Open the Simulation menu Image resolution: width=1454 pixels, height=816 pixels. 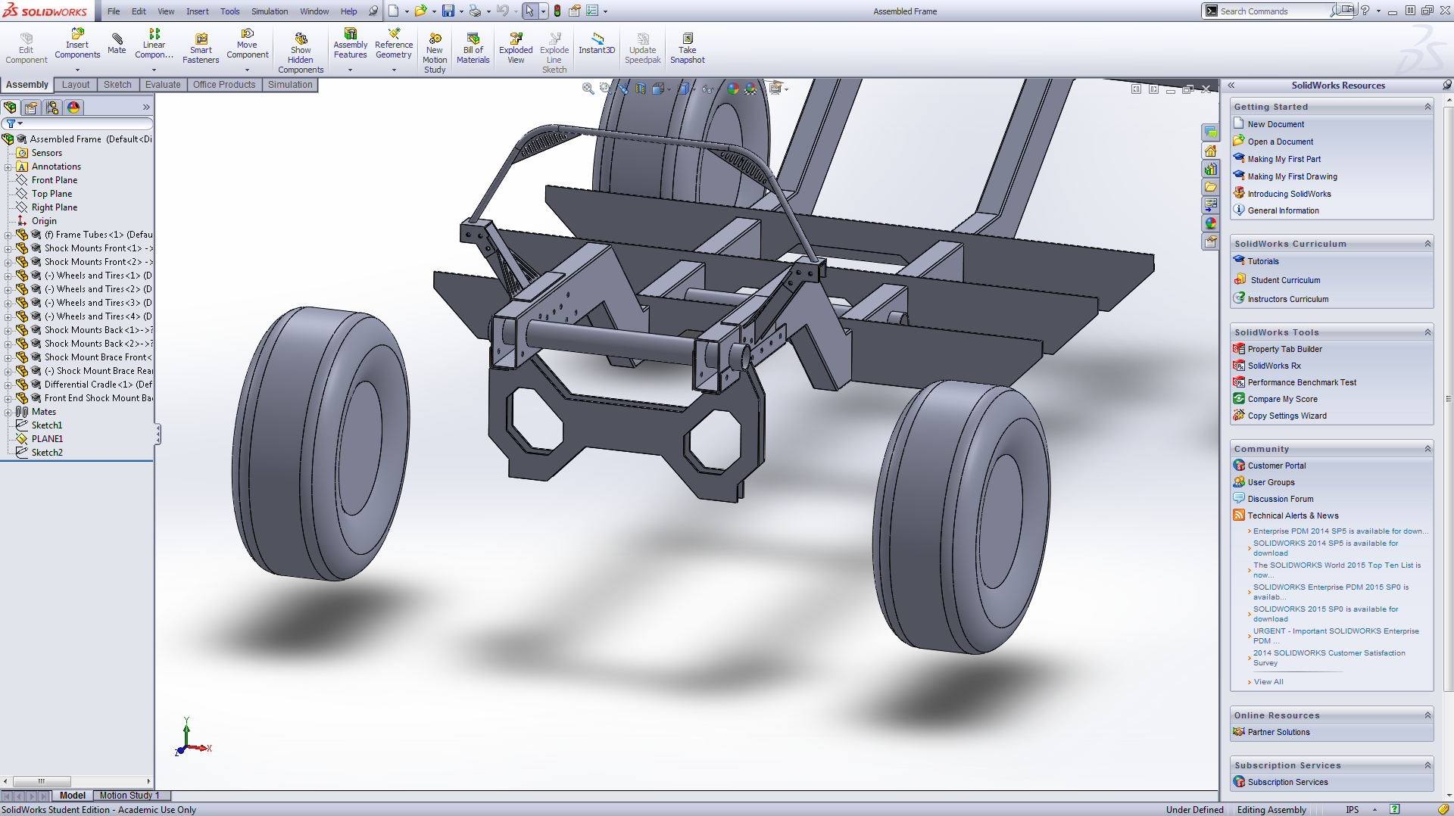[x=270, y=11]
